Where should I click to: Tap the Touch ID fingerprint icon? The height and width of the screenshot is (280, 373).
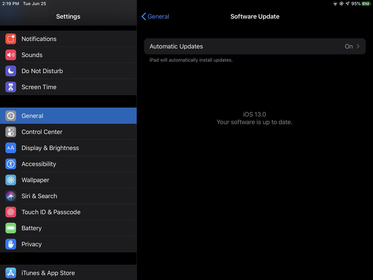(x=11, y=212)
